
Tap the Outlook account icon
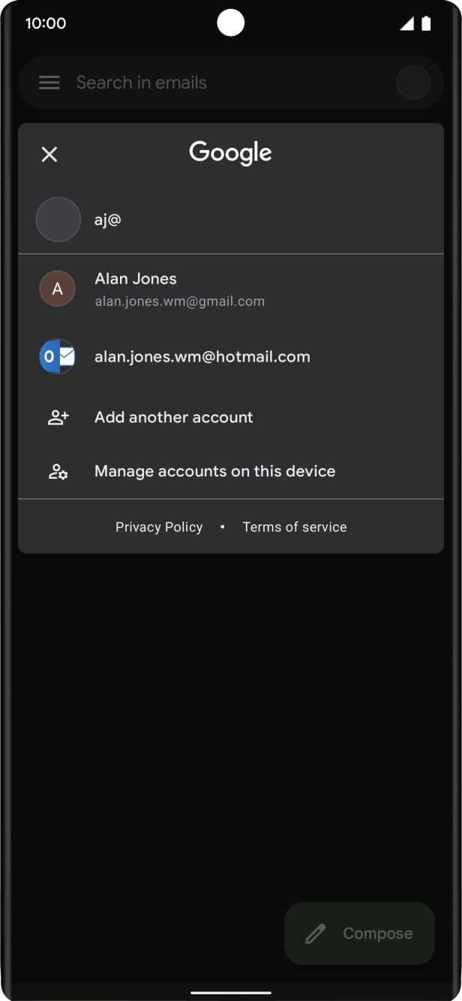coord(57,357)
